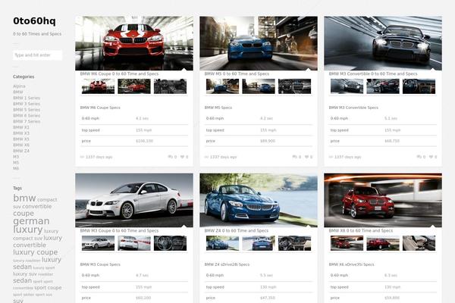Image resolution: width=455 pixels, height=303 pixels.
Task: Open 'BMW M3 Coupe 0 to 60 Time and Specs' title
Action: (x=119, y=230)
